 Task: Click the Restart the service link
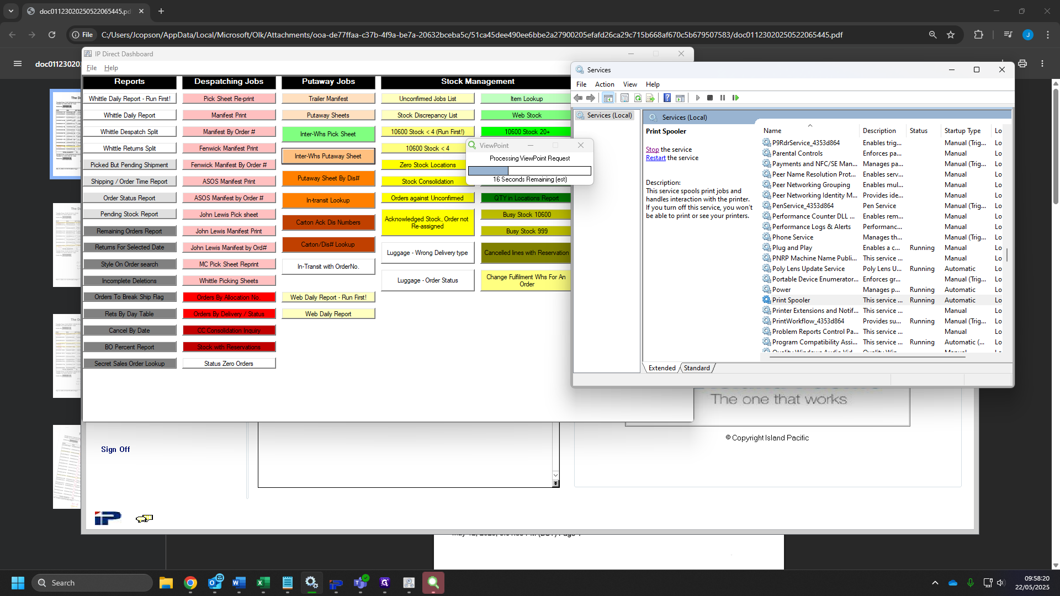[x=655, y=158]
